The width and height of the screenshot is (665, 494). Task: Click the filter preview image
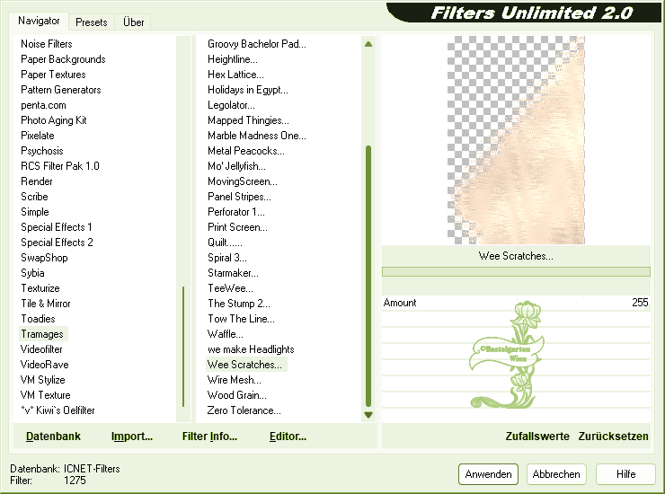[x=516, y=140]
